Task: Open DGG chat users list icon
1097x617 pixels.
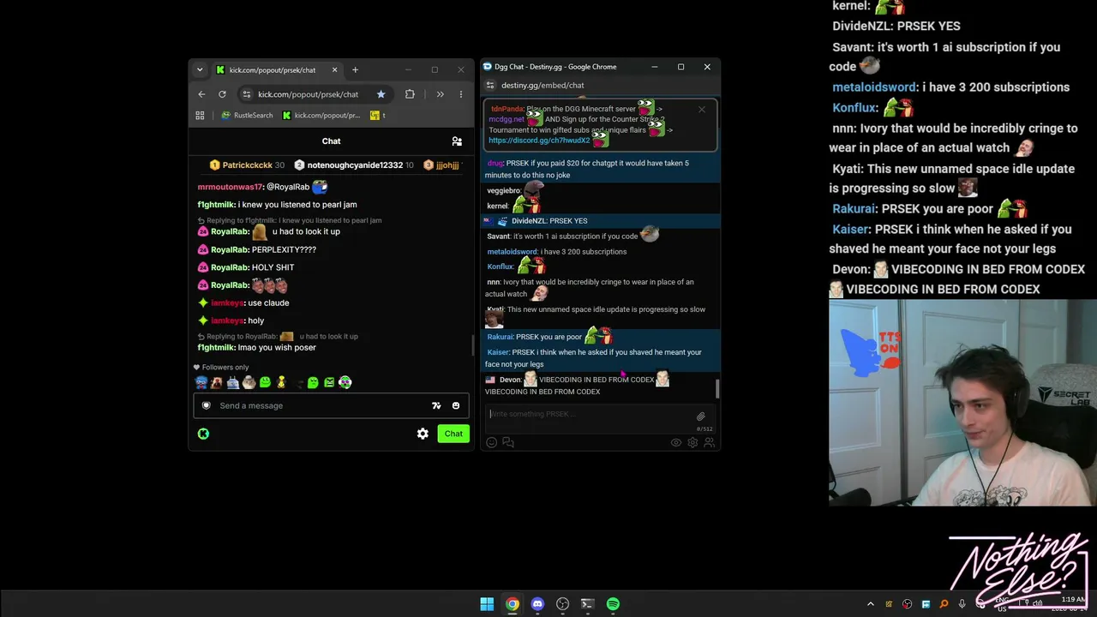Action: pyautogui.click(x=709, y=442)
